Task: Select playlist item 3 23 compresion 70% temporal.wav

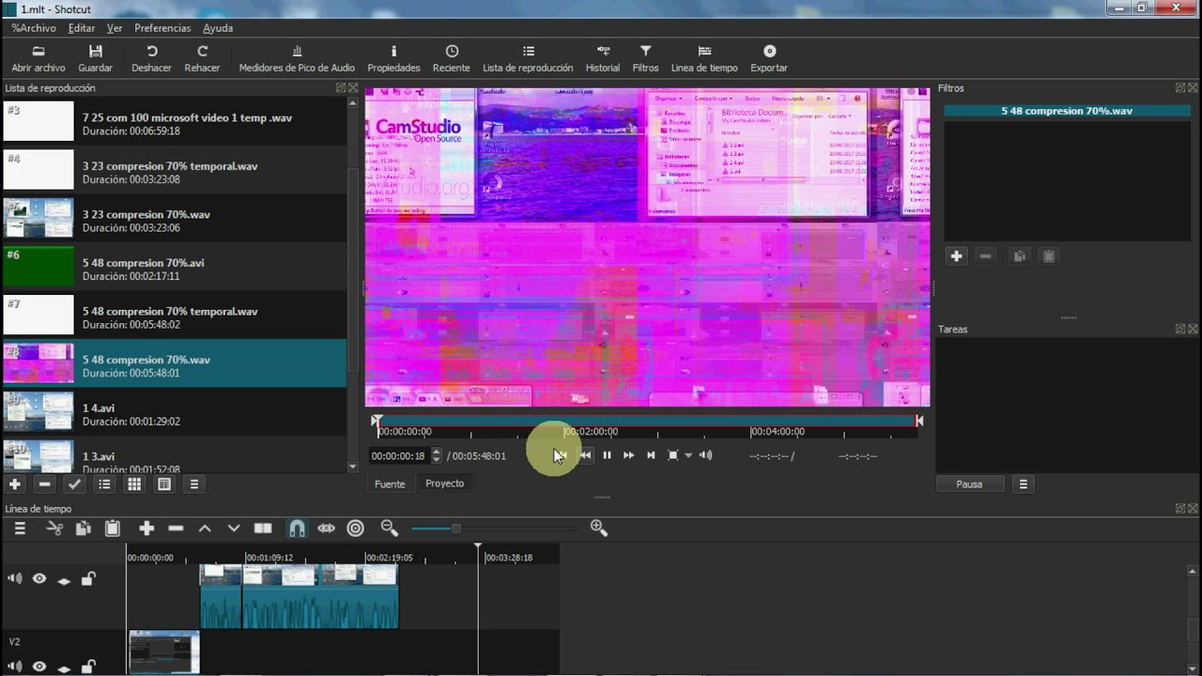Action: (175, 170)
